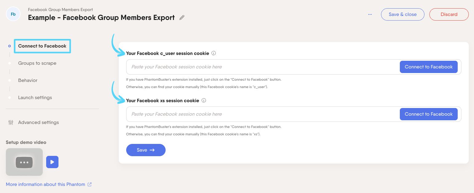Open More information about this Phantom

[45, 184]
